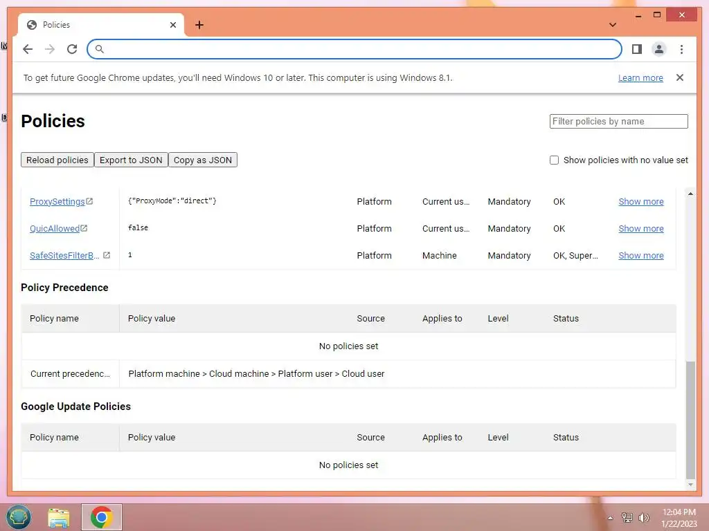Select the QuicAllowed value false

[138, 227]
